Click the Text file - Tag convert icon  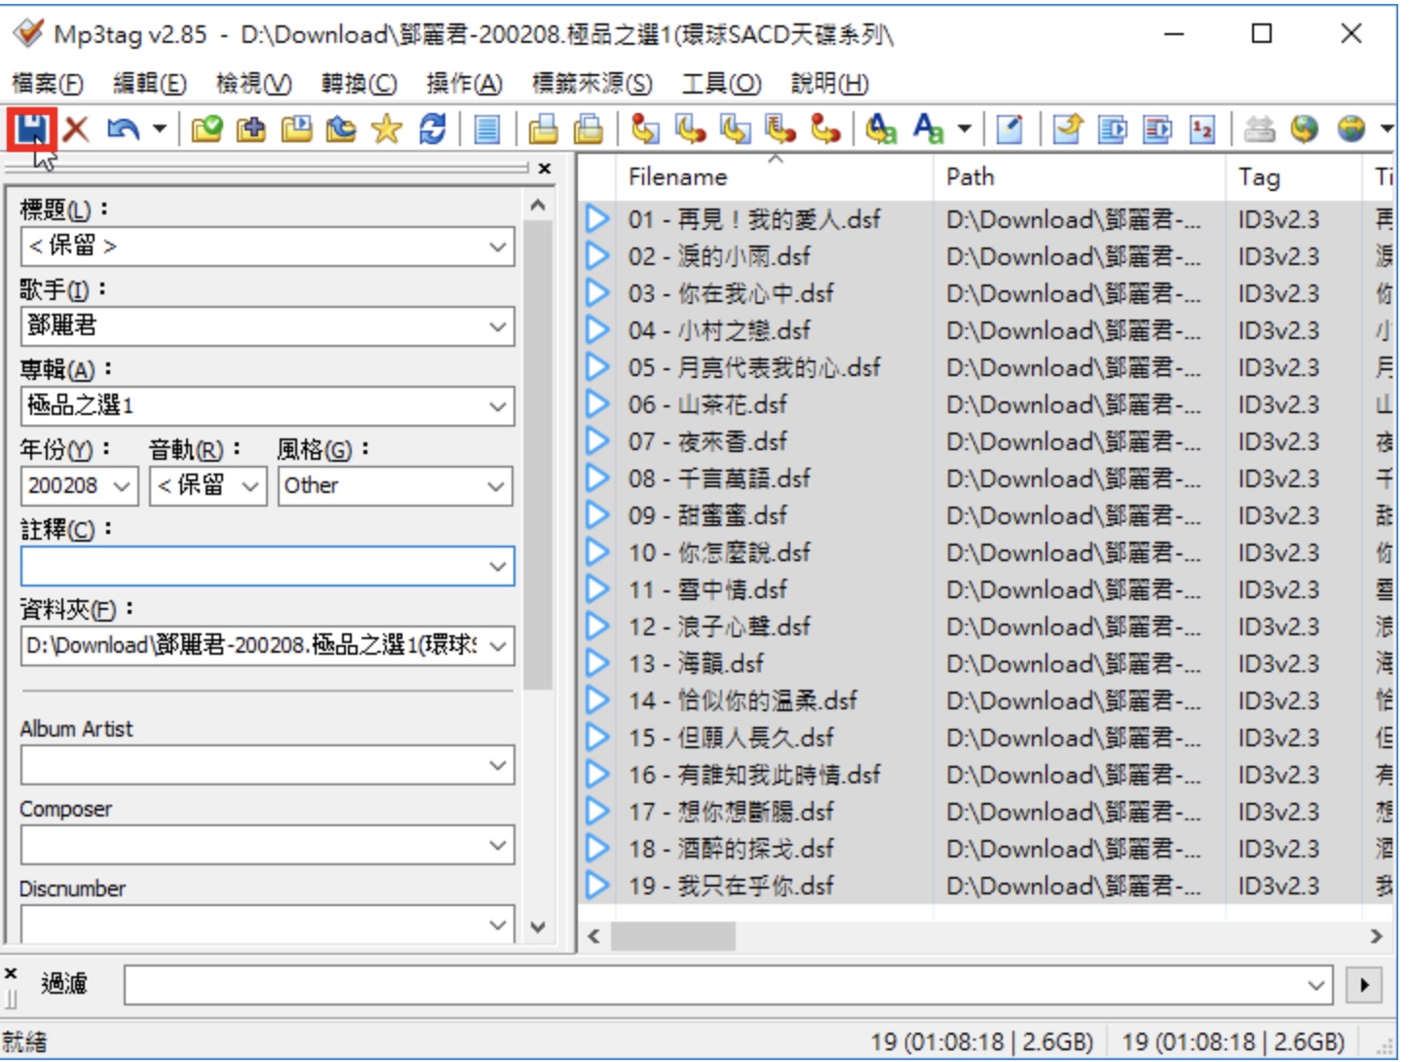(x=781, y=129)
